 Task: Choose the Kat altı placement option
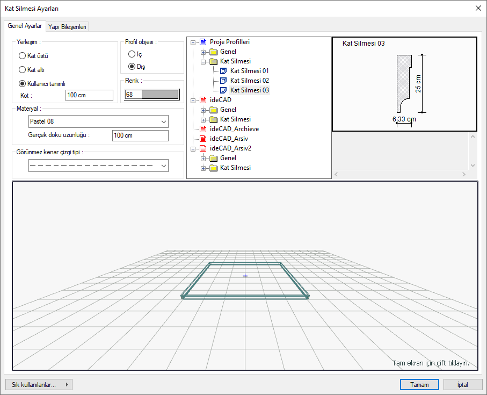tap(22, 70)
